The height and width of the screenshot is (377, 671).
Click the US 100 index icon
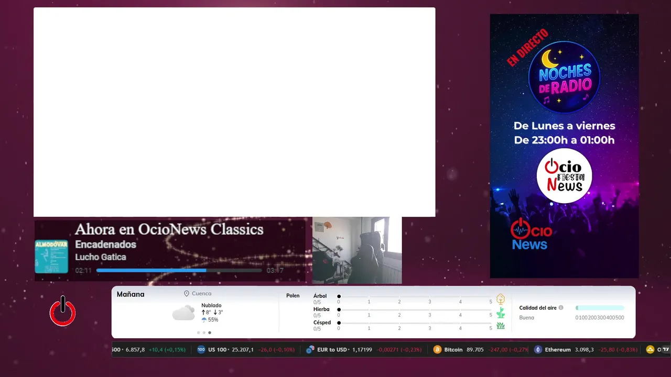[x=201, y=349]
